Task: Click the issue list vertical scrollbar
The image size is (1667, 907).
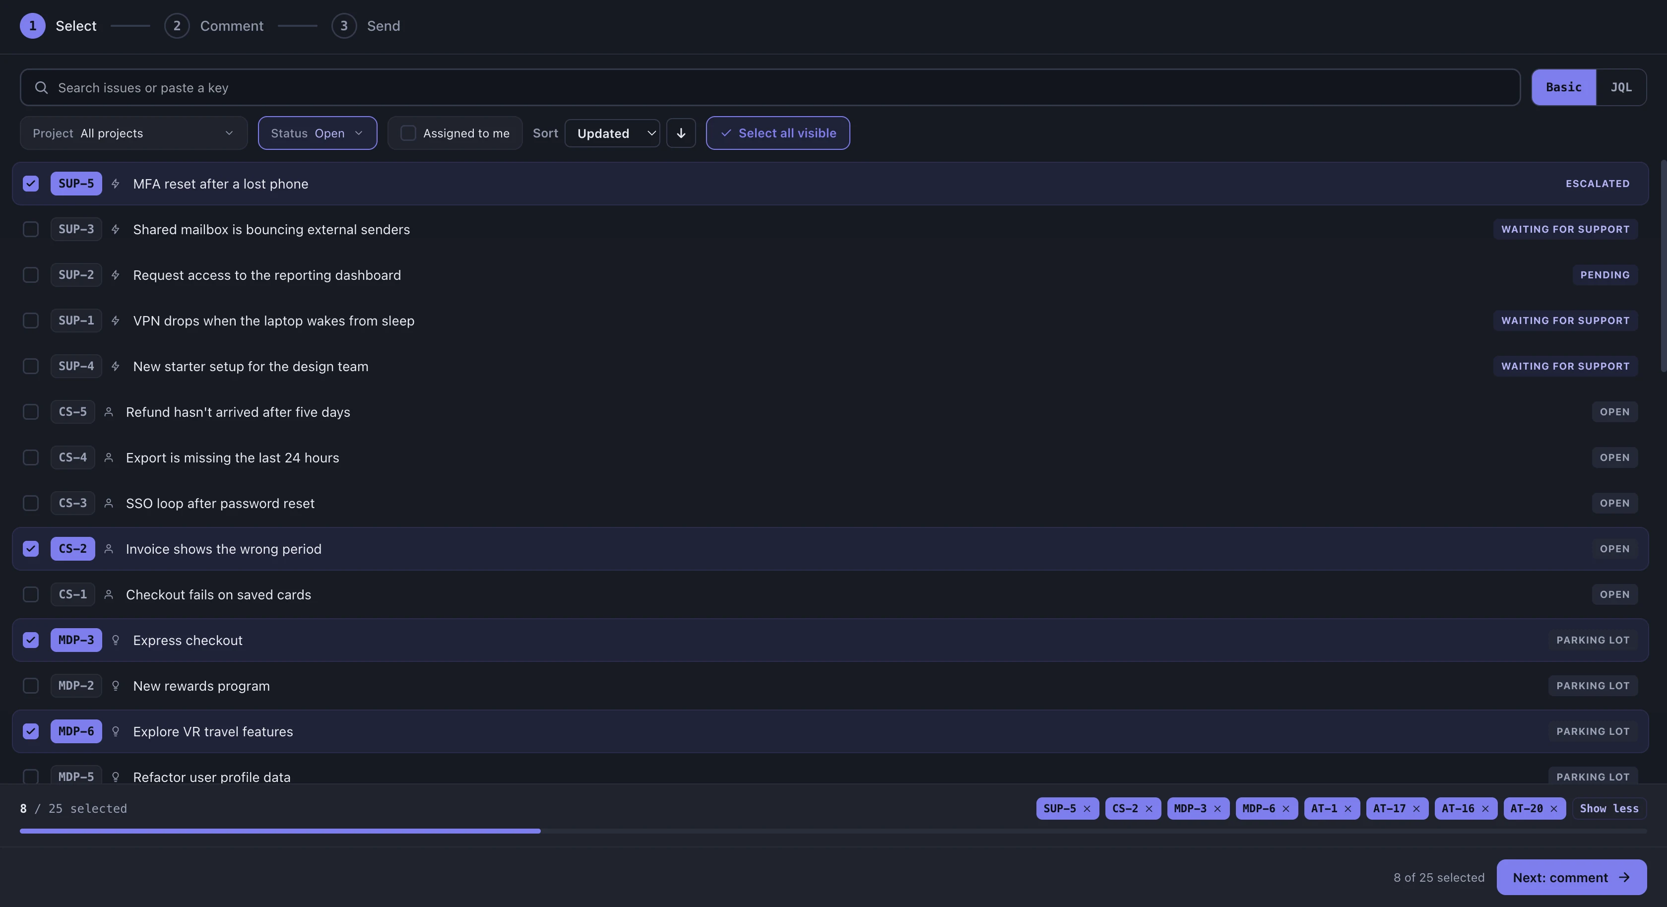Action: coord(1663,265)
